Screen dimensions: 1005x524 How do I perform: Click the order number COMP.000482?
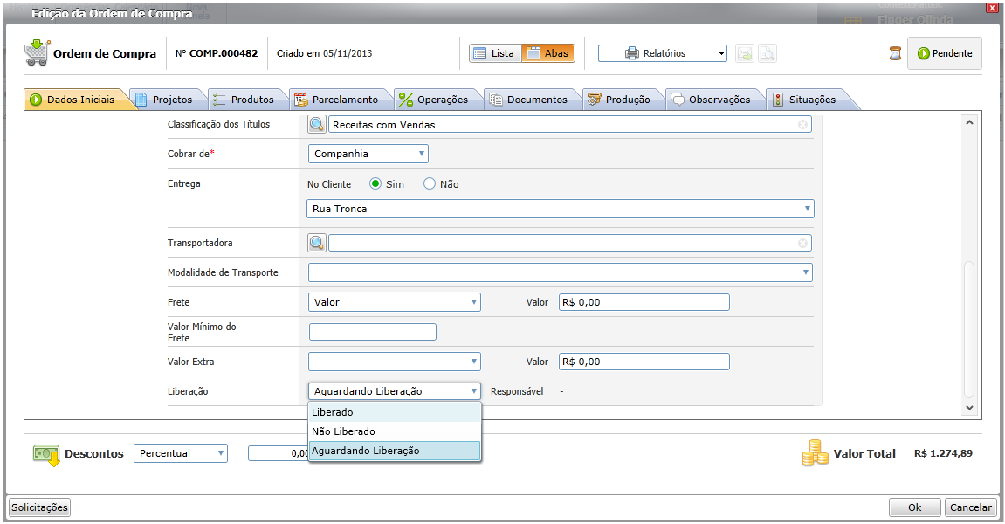point(223,53)
